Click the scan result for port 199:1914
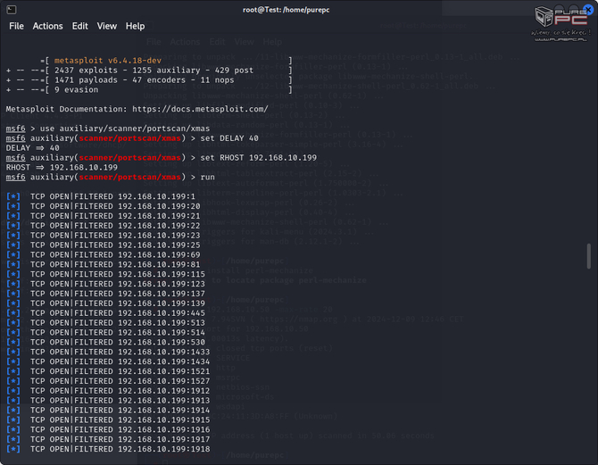Screen dimensions: 598x465 [108, 411]
